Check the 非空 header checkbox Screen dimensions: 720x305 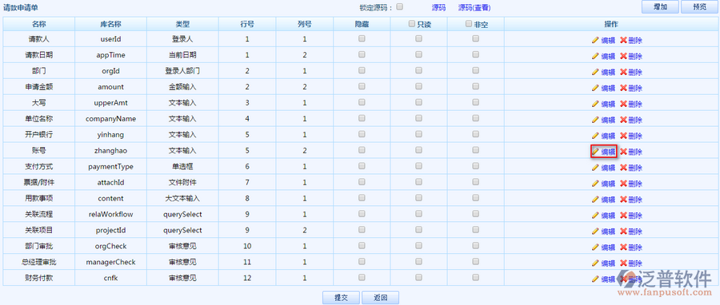(x=468, y=24)
